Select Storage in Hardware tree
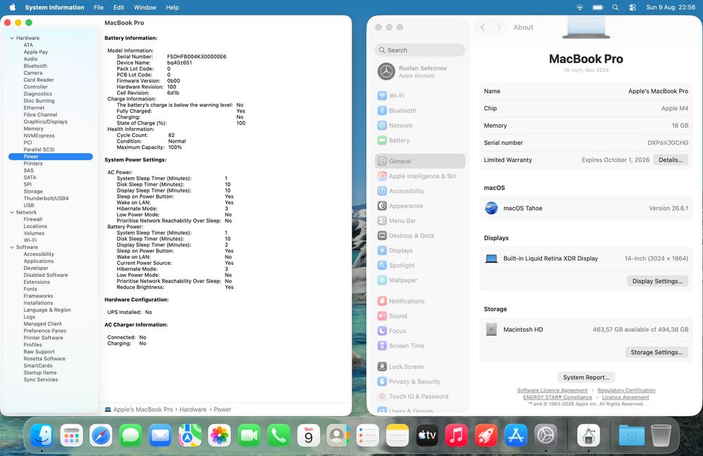 [x=33, y=191]
